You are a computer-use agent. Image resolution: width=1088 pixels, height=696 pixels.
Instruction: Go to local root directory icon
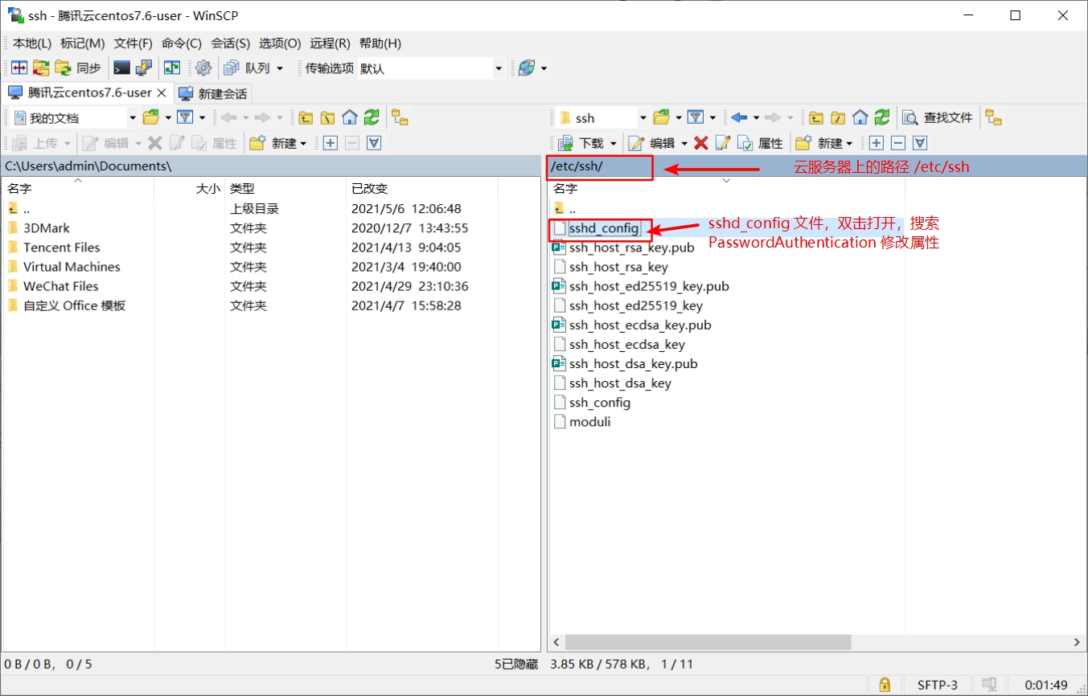[327, 117]
